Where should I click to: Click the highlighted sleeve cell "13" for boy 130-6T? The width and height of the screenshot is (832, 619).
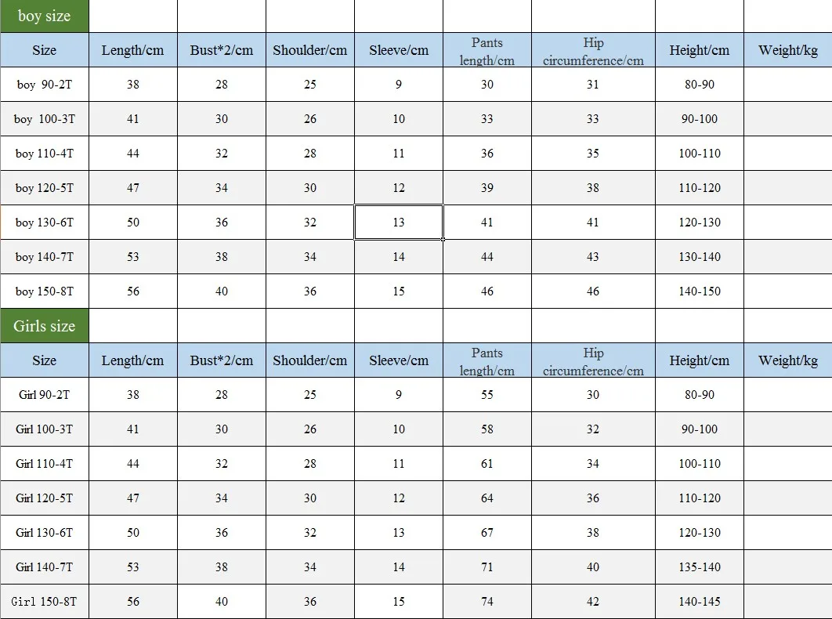click(399, 223)
